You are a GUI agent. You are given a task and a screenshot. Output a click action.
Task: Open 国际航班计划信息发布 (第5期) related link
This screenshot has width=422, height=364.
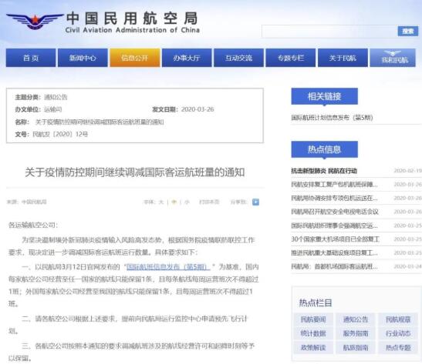pos(332,118)
